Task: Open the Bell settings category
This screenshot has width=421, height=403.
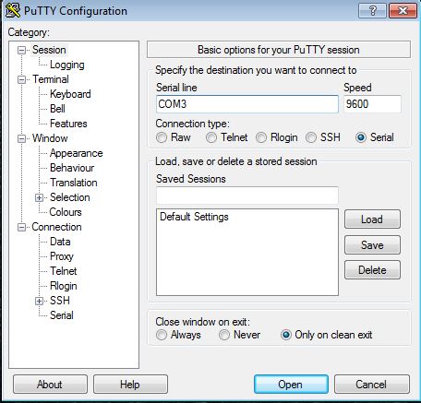Action: tap(57, 109)
